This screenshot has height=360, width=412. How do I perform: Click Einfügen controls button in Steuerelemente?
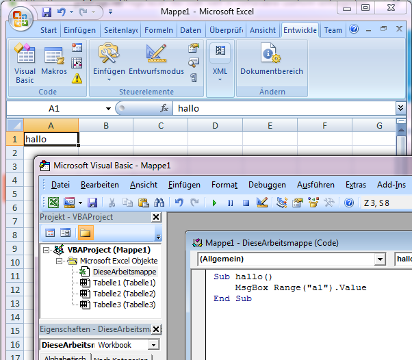pyautogui.click(x=109, y=62)
